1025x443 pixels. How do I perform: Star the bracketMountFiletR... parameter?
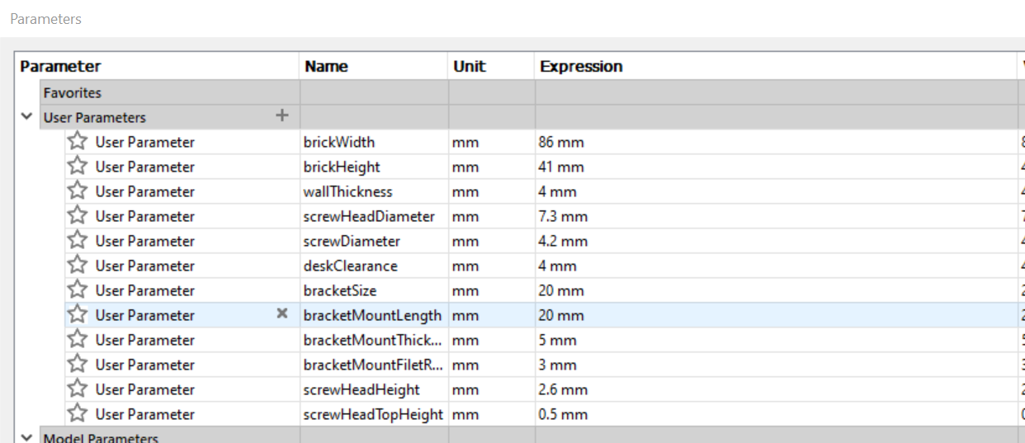[78, 364]
